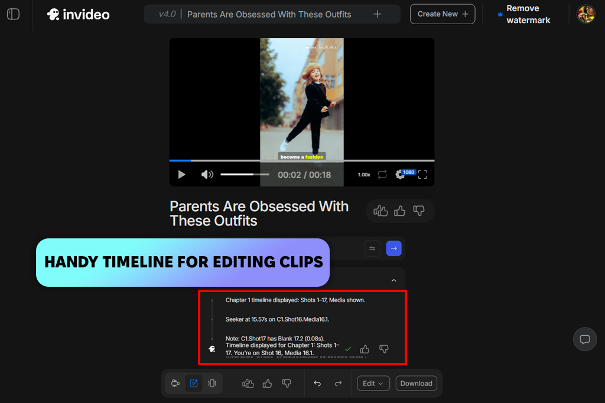
Task: Click the Create New button
Action: tap(443, 14)
